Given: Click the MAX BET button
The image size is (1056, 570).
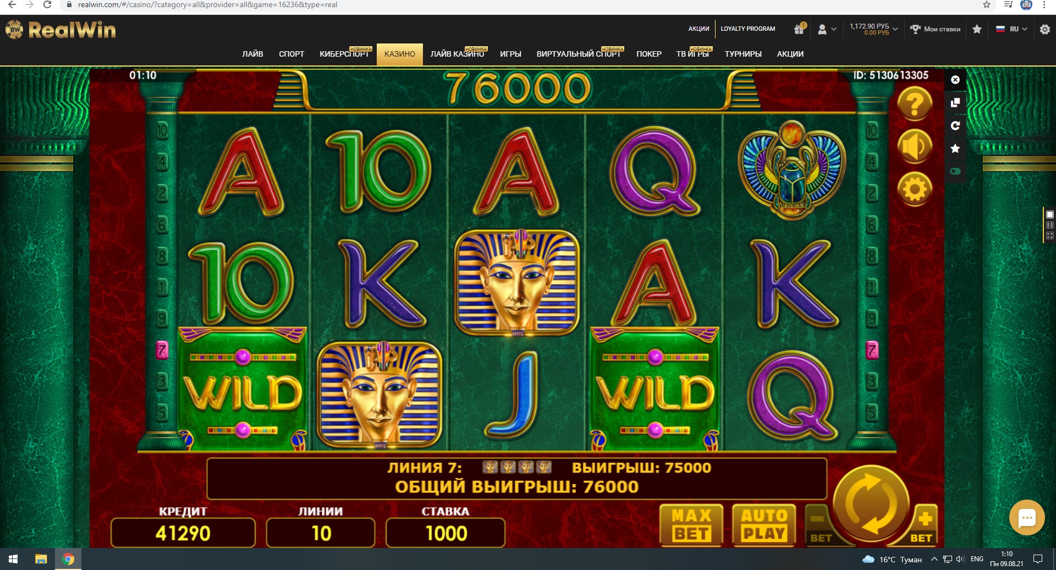Looking at the screenshot, I should (x=692, y=525).
